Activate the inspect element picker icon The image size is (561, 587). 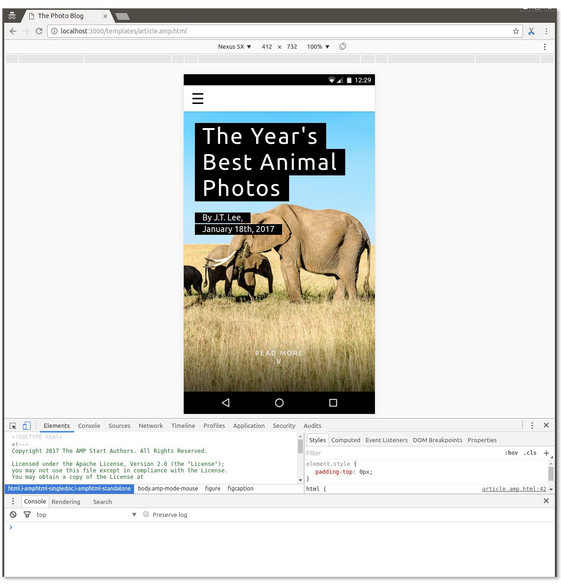point(13,426)
